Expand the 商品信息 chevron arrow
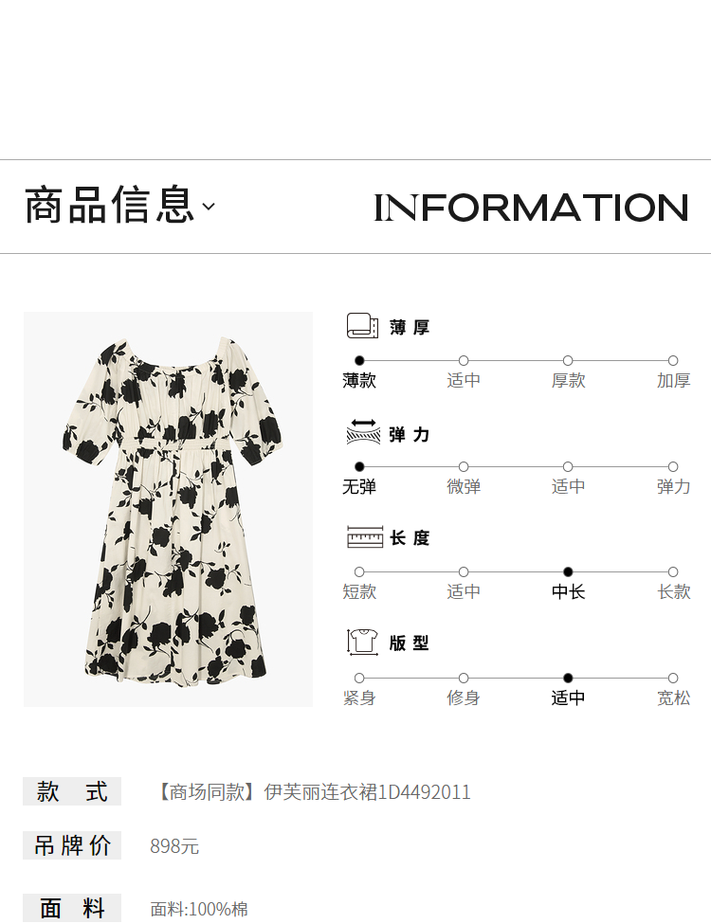 tap(209, 207)
